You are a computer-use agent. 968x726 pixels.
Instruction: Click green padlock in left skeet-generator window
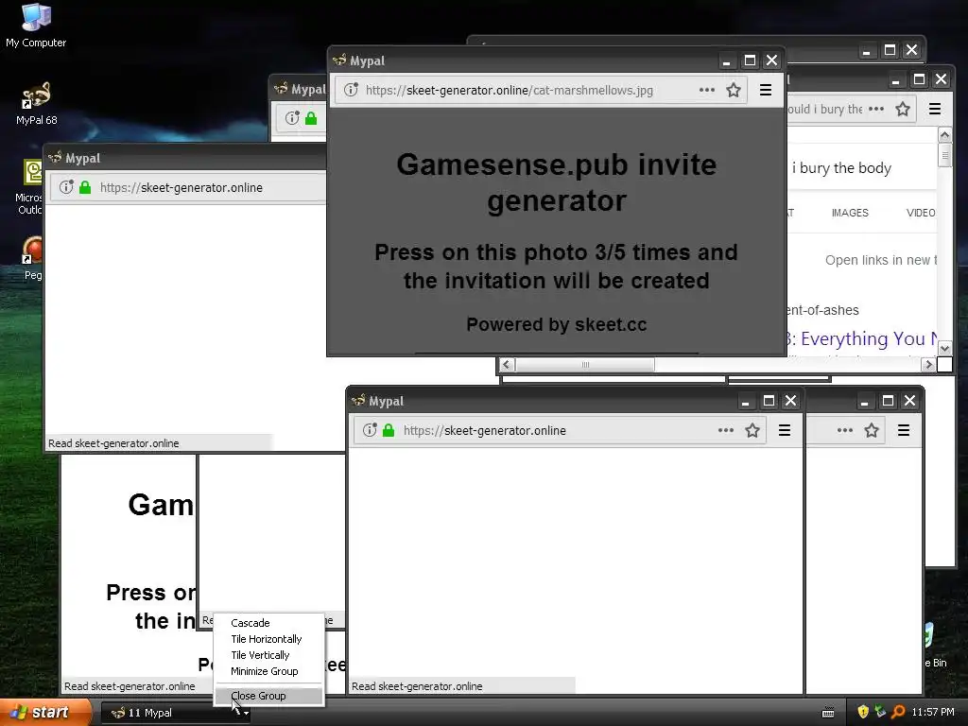point(85,187)
